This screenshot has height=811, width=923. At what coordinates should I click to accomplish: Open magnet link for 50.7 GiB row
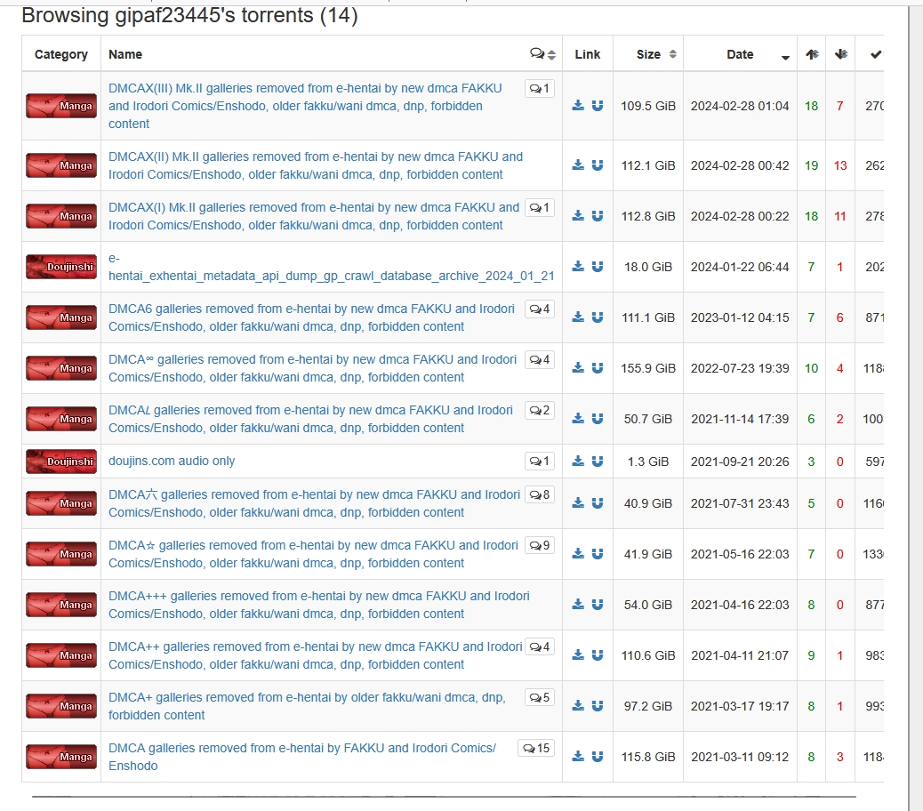click(x=597, y=419)
